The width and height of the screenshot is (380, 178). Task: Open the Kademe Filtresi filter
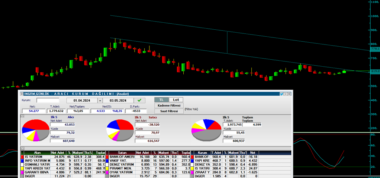tap(169, 105)
